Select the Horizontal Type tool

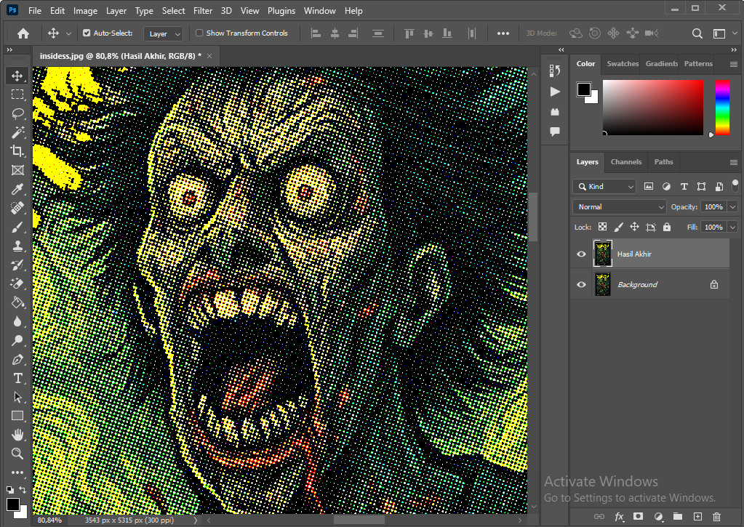click(x=17, y=378)
